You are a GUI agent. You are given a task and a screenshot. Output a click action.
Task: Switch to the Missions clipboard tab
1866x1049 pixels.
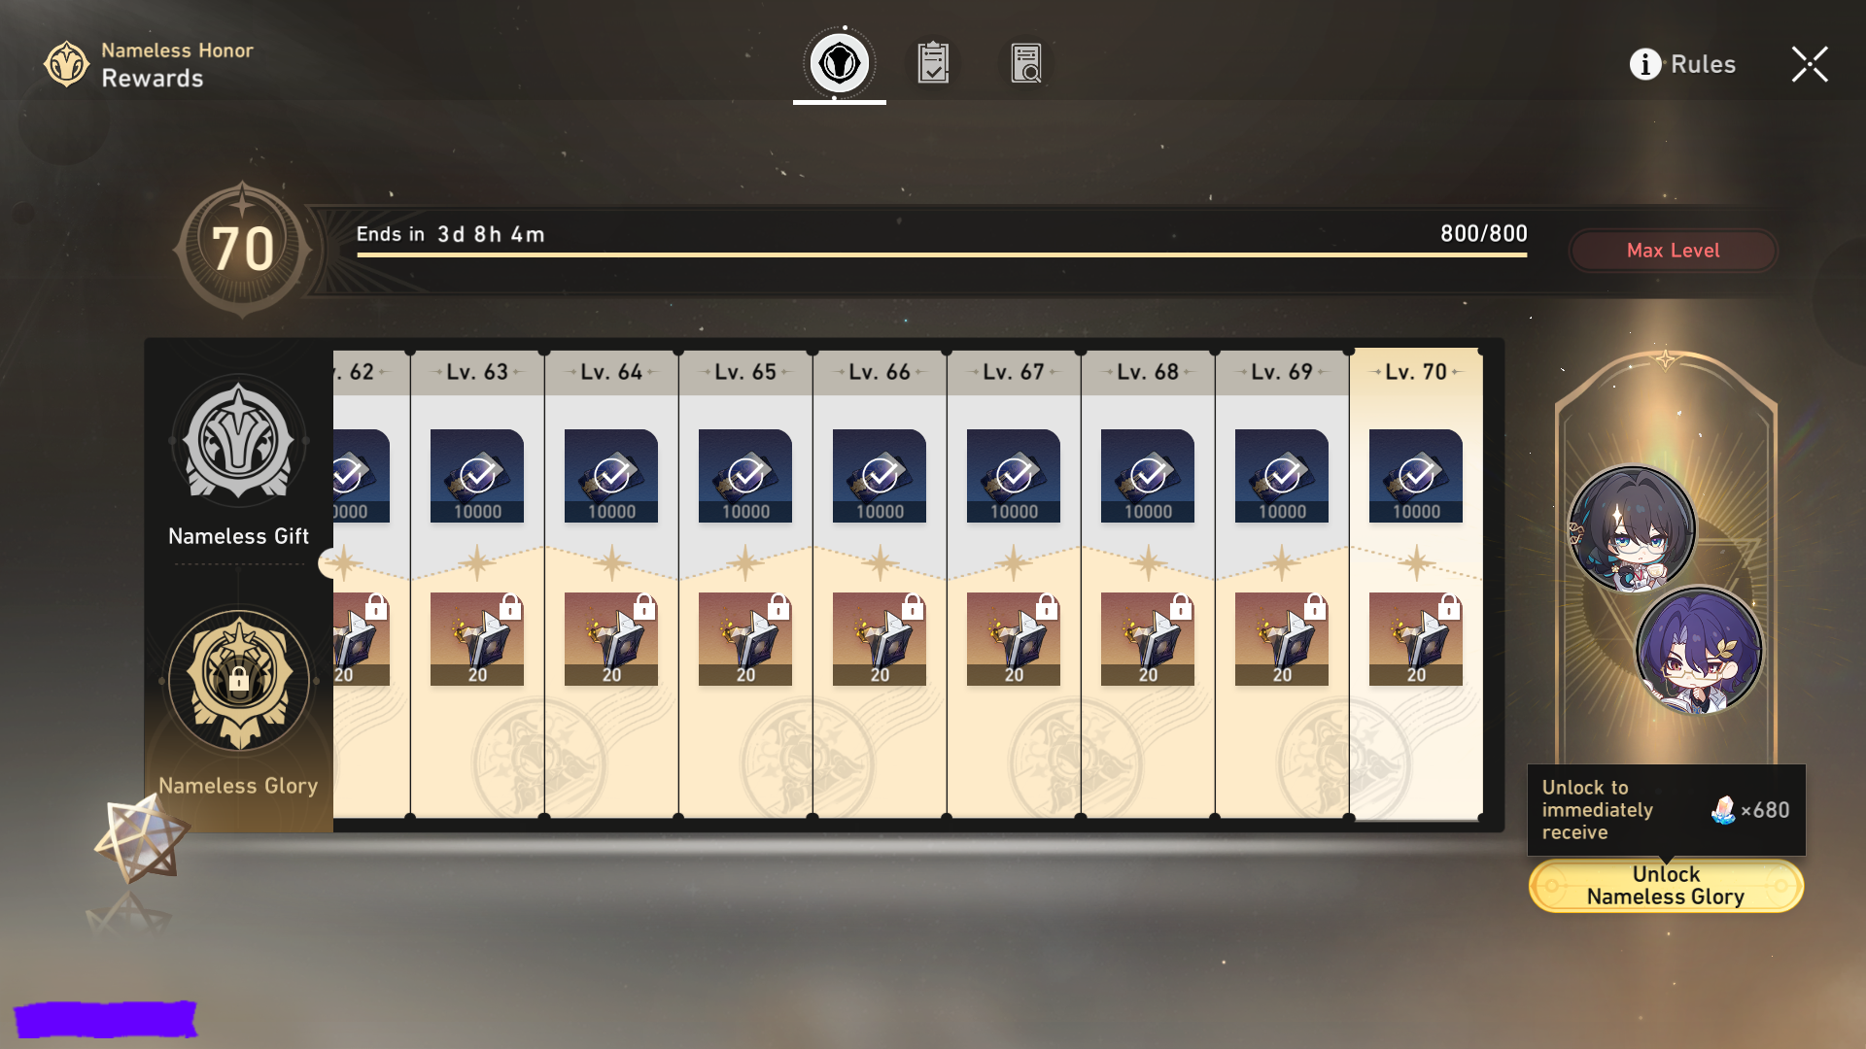coord(933,63)
